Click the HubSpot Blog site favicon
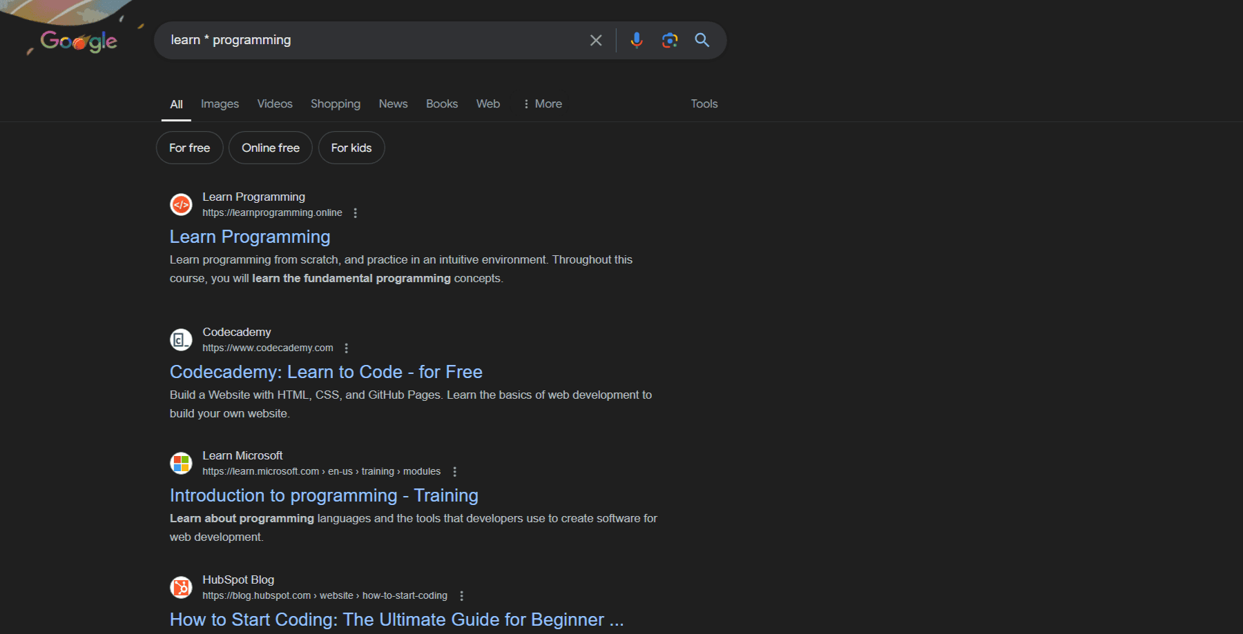Viewport: 1243px width, 634px height. coord(181,587)
